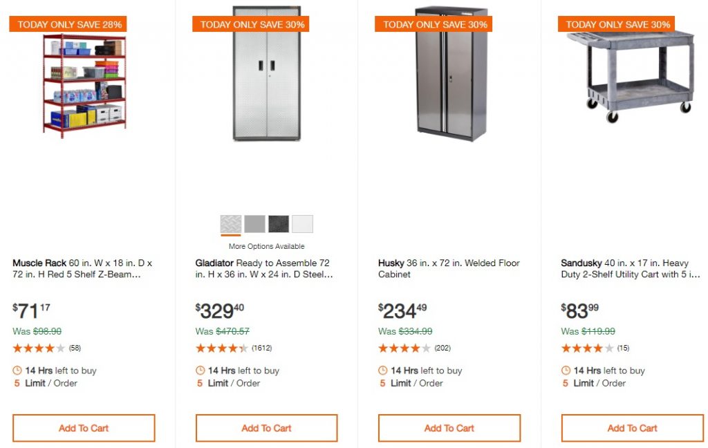This screenshot has width=708, height=448.
Task: Open Husky welded cabinet image
Action: tap(451, 74)
